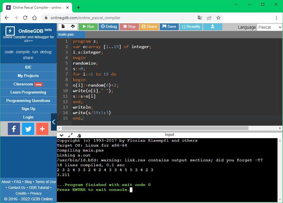Image resolution: width=283 pixels, height=203 pixels.
Task: Collapse sidebar with the left chevron
Action: (54, 122)
